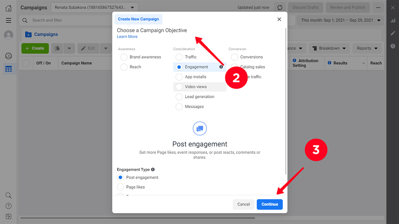Image resolution: width=399 pixels, height=224 pixels.
Task: Click the green Create button
Action: coord(35,48)
